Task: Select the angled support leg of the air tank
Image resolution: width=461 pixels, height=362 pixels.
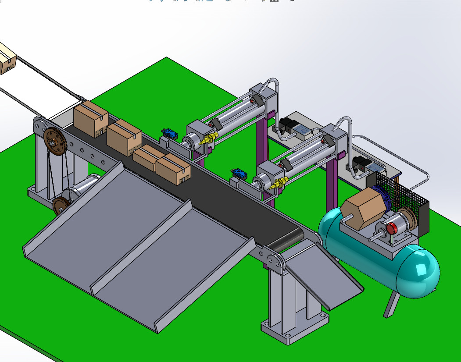Action: [x=392, y=305]
